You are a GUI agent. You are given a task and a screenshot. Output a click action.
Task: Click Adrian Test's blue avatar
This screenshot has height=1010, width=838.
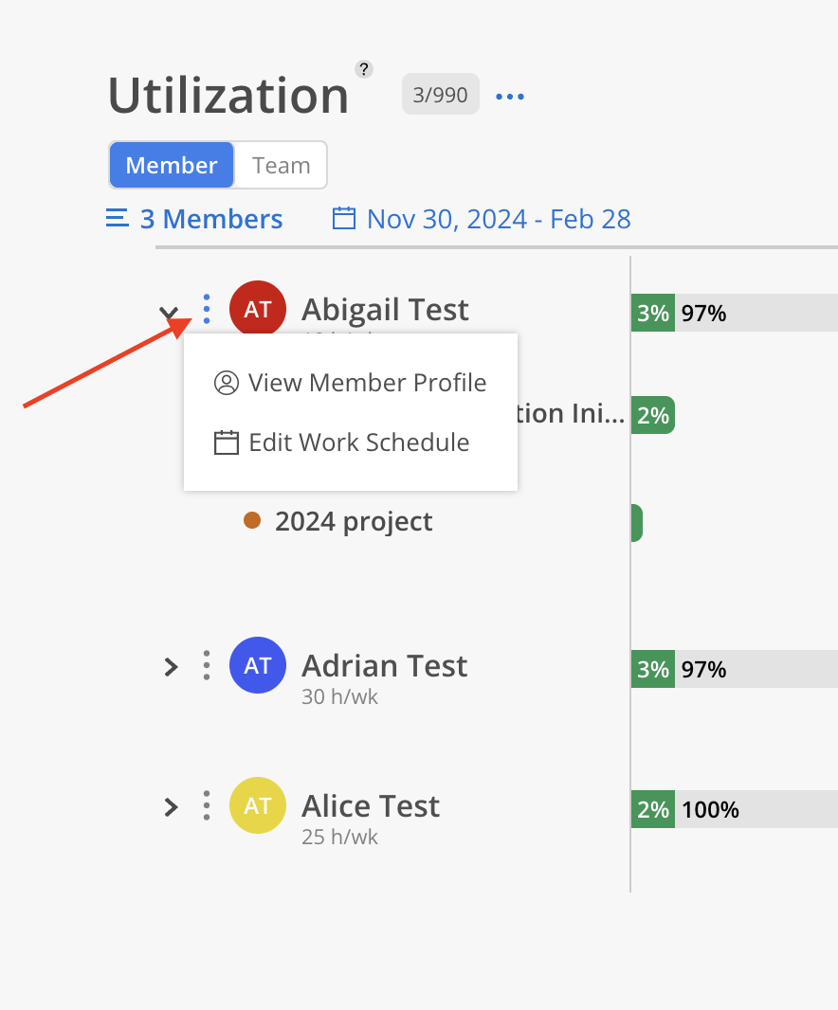tap(258, 665)
